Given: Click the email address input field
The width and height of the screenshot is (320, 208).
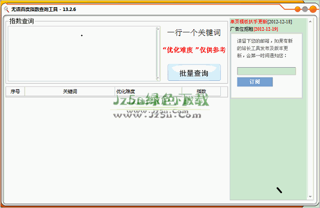Looking at the screenshot, I should click(267, 71).
